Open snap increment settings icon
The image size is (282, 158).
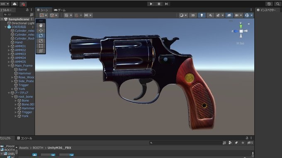pos(86,15)
